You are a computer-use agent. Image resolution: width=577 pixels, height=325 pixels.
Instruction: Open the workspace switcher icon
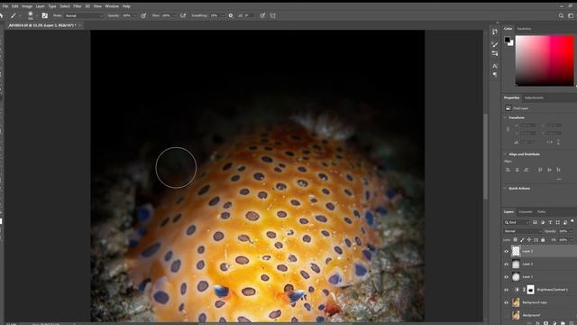pos(571,15)
